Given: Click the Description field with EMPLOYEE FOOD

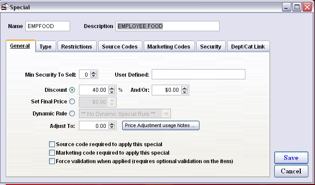Looking at the screenshot, I should (167, 26).
